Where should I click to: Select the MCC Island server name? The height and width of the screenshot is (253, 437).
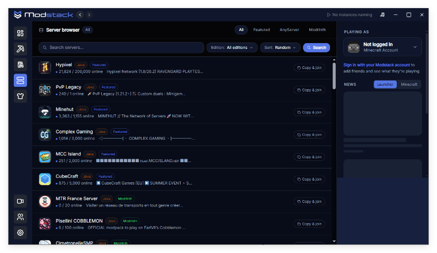[68, 154]
